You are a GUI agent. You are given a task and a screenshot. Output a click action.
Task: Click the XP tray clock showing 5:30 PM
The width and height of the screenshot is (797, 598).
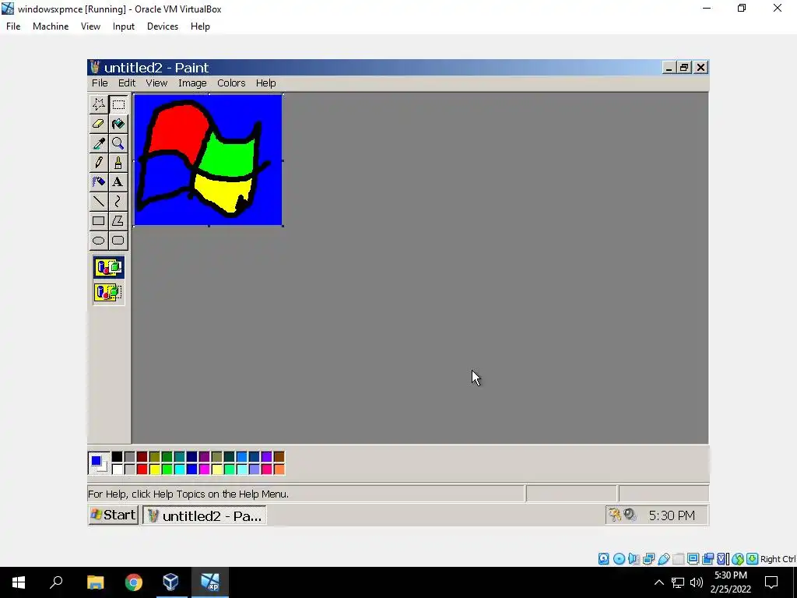[672, 515]
